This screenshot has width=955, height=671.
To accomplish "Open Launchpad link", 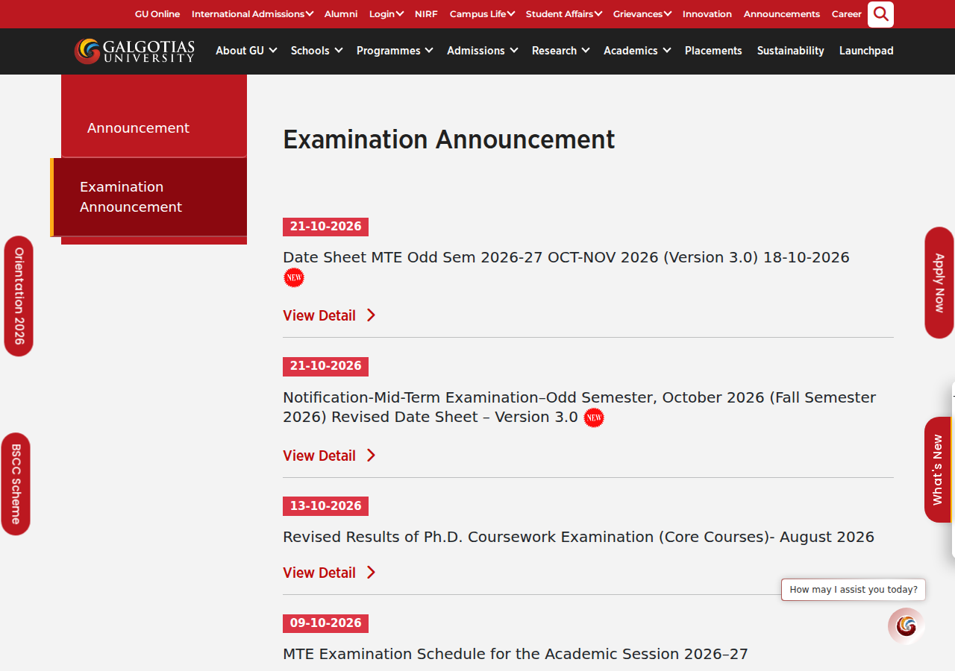I will coord(866,51).
